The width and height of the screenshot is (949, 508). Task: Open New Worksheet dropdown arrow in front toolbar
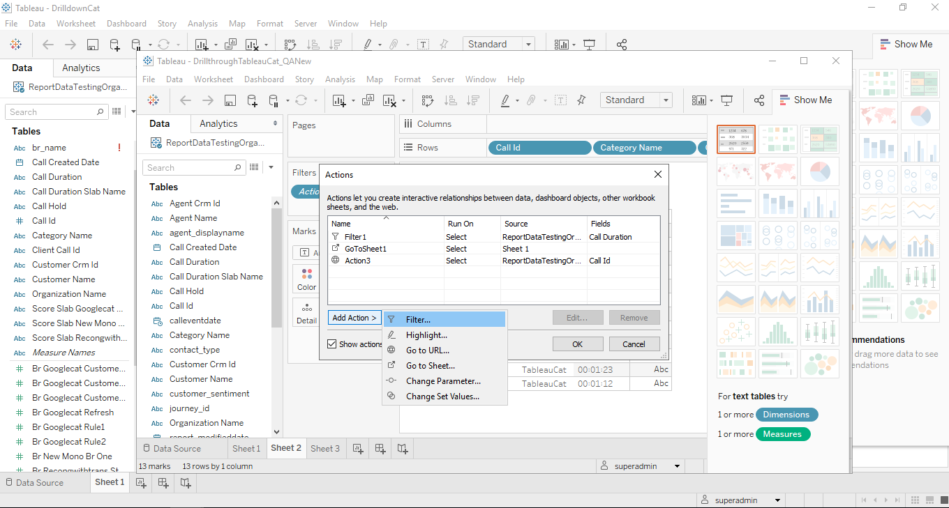pyautogui.click(x=352, y=101)
